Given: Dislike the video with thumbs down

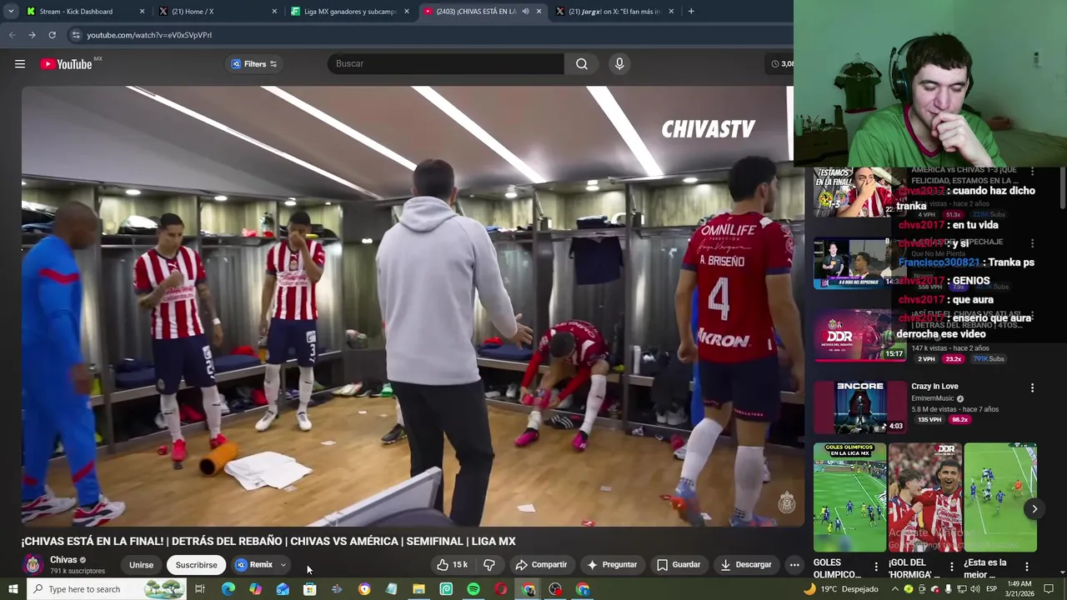Looking at the screenshot, I should click(489, 565).
